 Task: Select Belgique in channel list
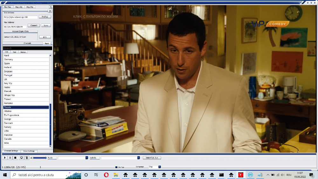click(x=26, y=71)
